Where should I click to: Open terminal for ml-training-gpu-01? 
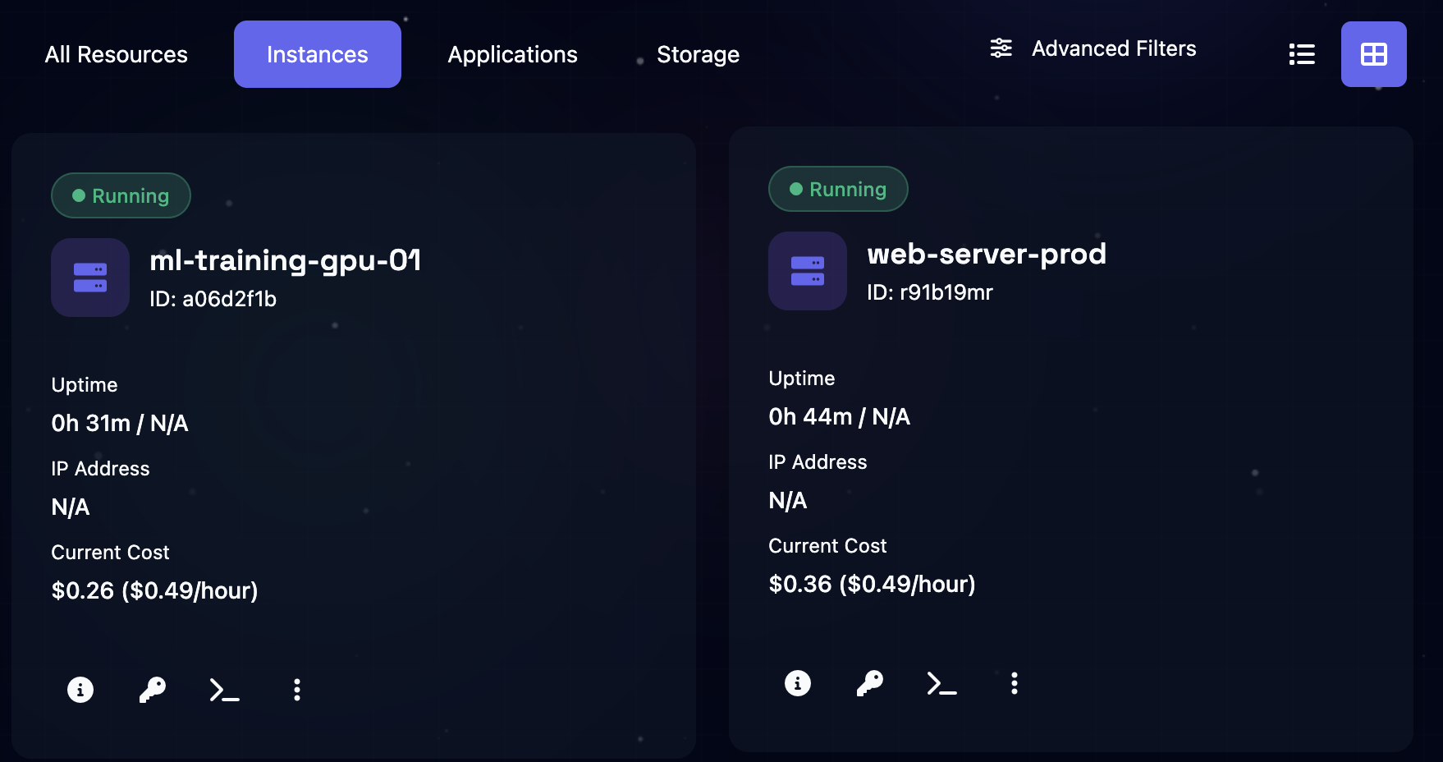pyautogui.click(x=223, y=690)
